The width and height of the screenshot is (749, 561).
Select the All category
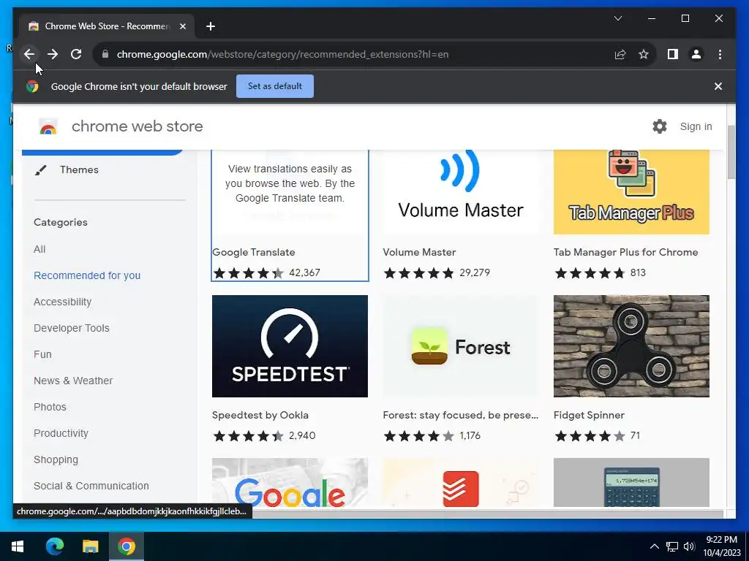point(39,250)
